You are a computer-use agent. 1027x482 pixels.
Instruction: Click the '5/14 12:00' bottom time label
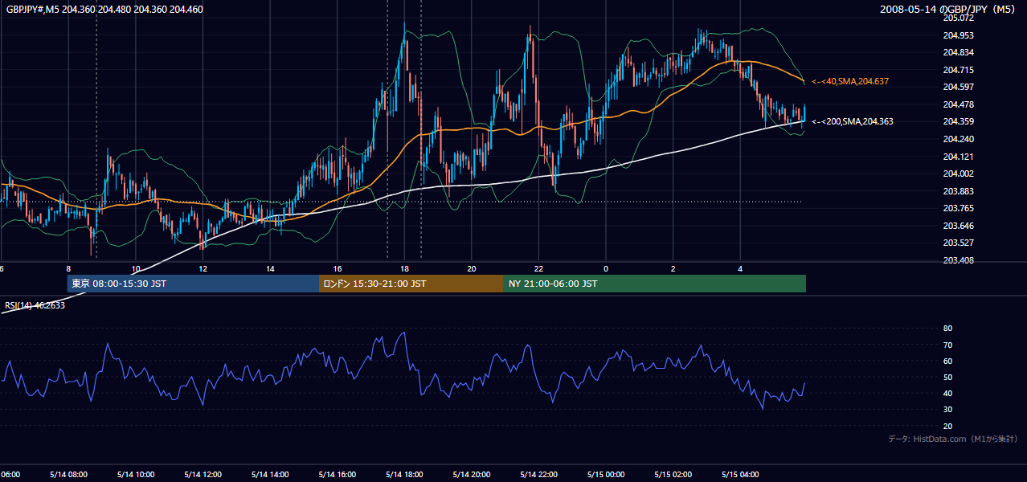(x=203, y=475)
